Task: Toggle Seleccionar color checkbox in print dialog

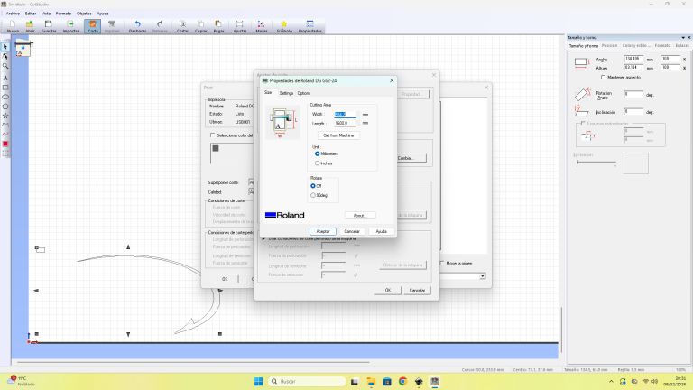Action: point(213,135)
